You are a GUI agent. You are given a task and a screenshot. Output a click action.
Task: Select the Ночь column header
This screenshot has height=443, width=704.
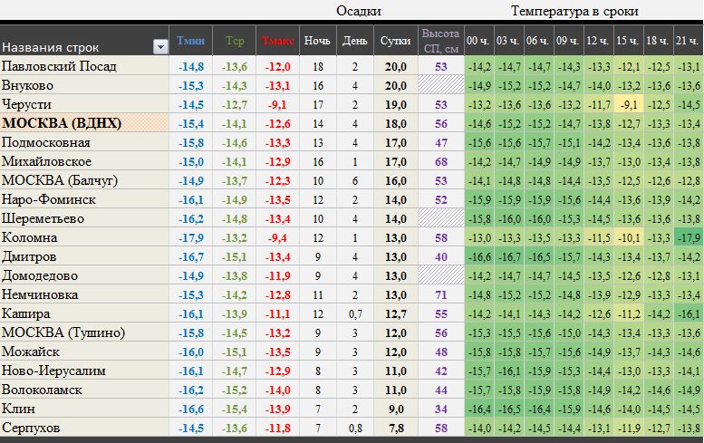[317, 41]
